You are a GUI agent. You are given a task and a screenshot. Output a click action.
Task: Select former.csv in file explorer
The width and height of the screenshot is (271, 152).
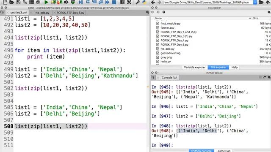coord(167,28)
